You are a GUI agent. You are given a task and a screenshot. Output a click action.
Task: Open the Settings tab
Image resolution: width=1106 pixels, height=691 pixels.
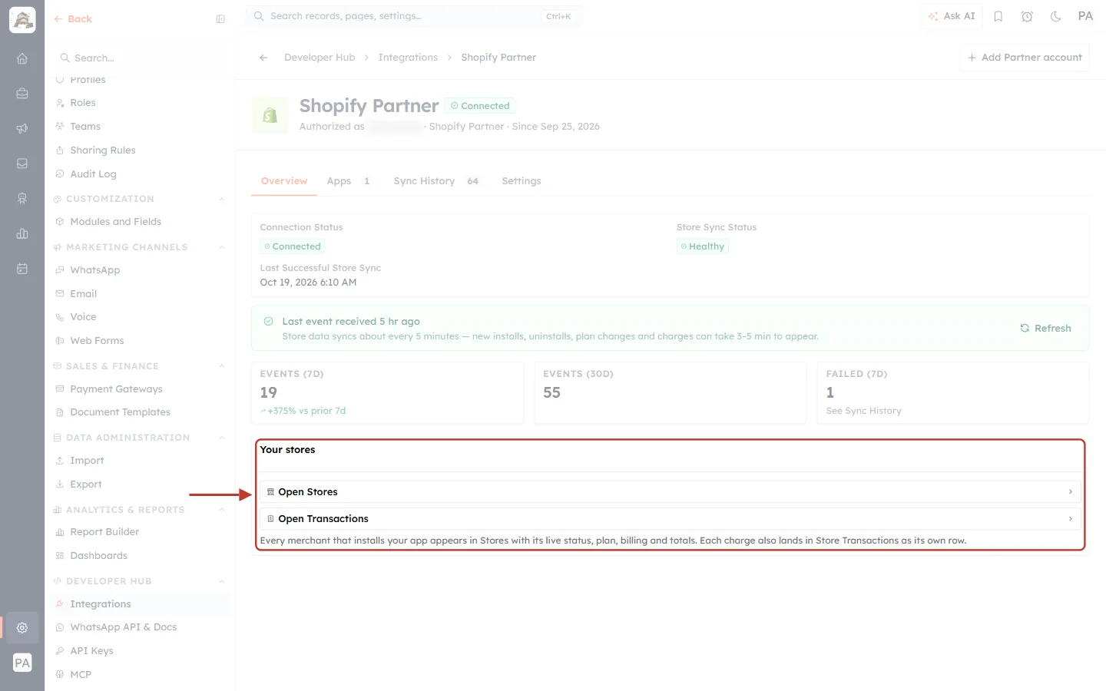pyautogui.click(x=522, y=181)
